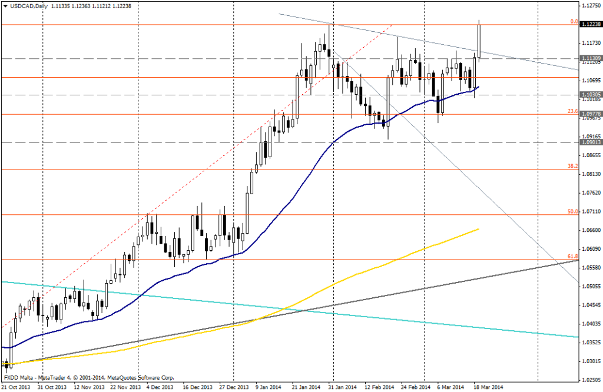Click the Fibonacci 61.8 level label
603x392 pixels.
tap(571, 256)
